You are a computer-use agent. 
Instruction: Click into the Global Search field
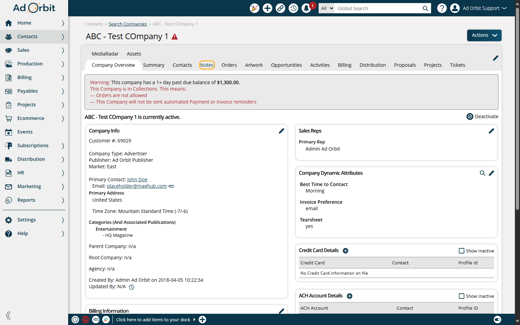point(378,9)
